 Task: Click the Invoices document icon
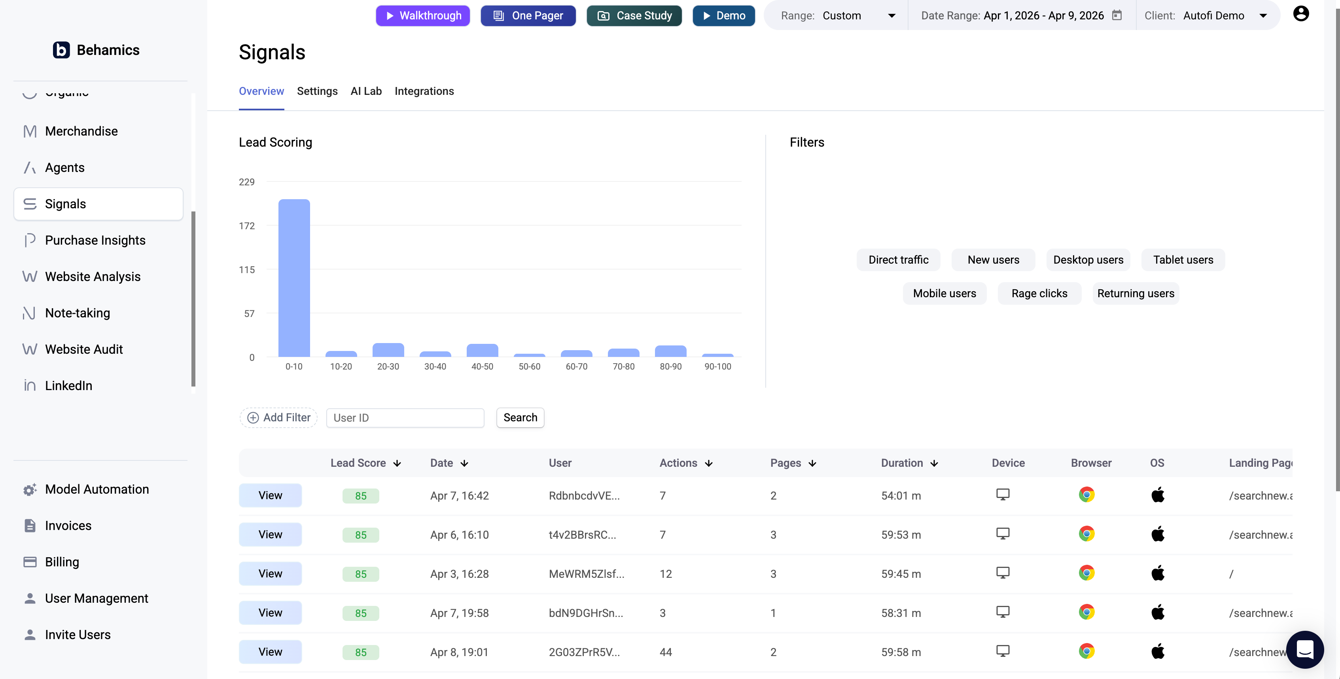point(30,526)
